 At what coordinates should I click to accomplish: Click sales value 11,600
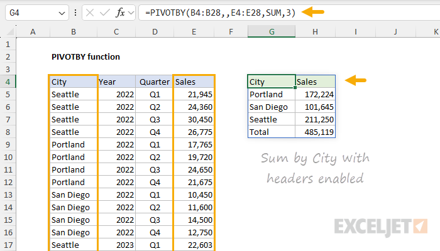[x=194, y=207]
